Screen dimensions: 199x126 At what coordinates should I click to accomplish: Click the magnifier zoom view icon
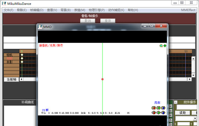(161, 46)
